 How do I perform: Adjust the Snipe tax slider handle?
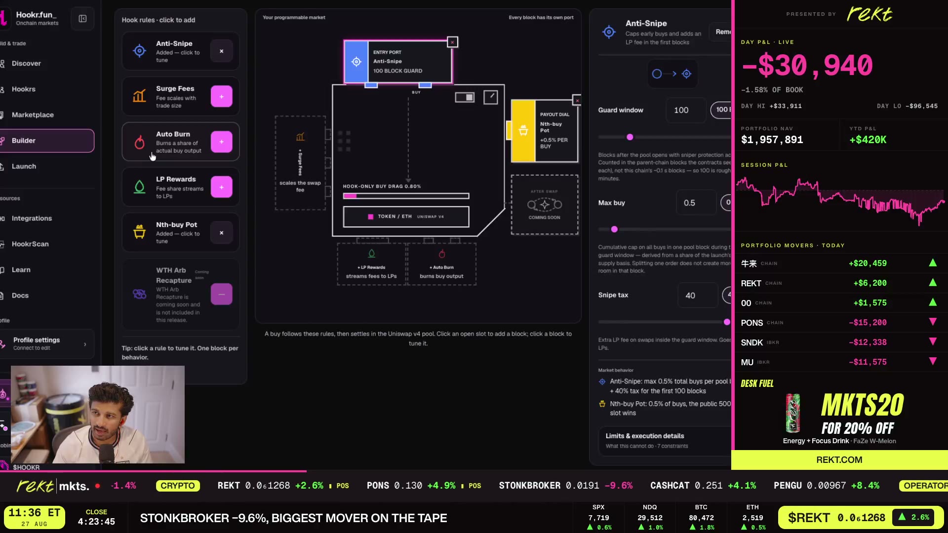(x=727, y=322)
